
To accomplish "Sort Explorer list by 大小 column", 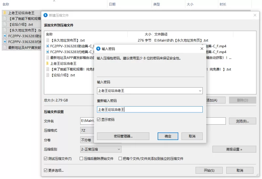I will 190,4.
